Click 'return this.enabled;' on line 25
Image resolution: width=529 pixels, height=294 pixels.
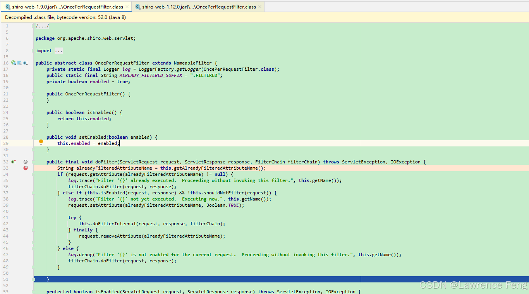(84, 119)
